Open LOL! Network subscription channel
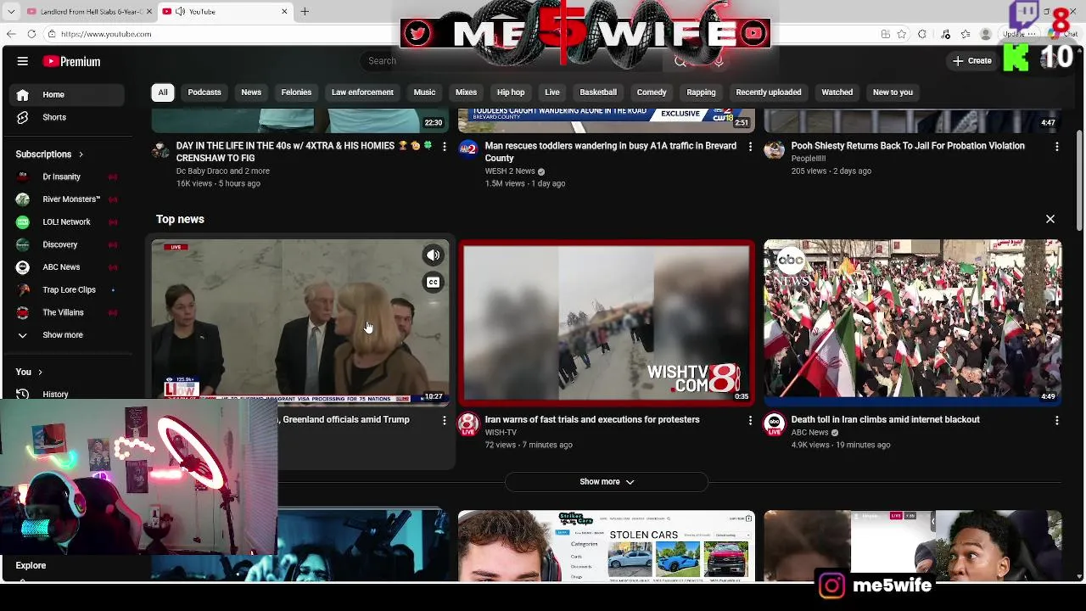The width and height of the screenshot is (1086, 611). coord(67,221)
